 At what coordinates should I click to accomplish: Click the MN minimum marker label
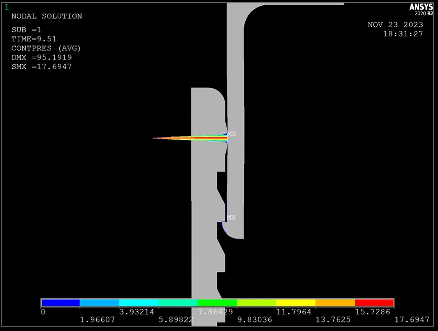(x=231, y=217)
